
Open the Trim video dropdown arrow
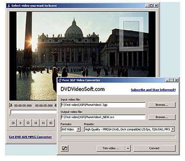128,148
